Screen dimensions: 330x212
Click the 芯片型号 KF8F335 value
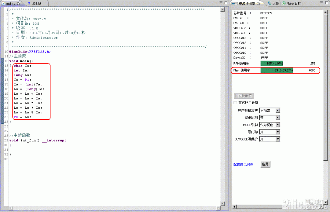click(x=266, y=13)
